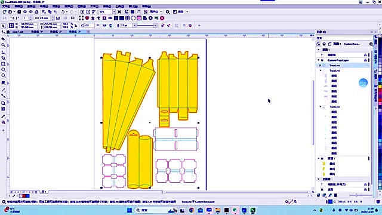The height and width of the screenshot is (215, 382).
Task: Expand the selected (highlighted) TraceLine group
Action: (320, 65)
